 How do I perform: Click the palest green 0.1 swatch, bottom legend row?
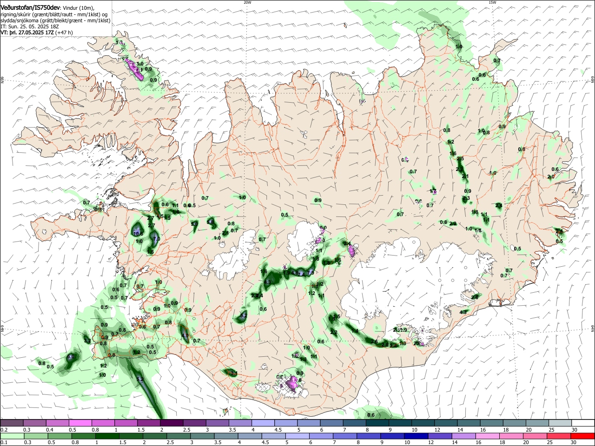click(x=12, y=436)
